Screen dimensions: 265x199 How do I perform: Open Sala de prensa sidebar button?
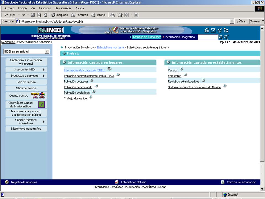[x=26, y=82]
